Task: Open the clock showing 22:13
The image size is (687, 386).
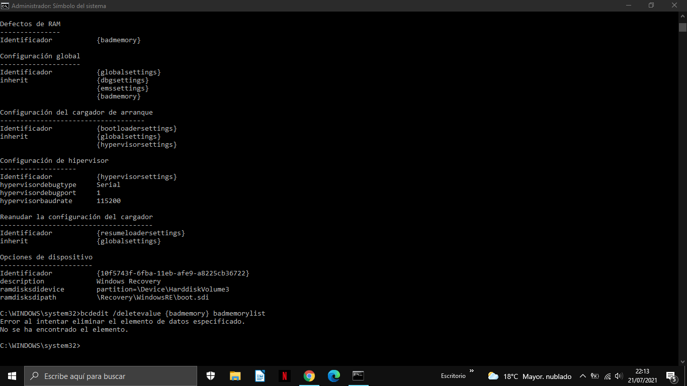Action: 643,376
